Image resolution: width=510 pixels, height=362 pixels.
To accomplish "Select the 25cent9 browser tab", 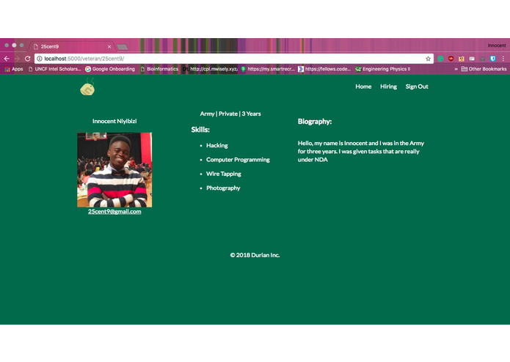I will 72,47.
